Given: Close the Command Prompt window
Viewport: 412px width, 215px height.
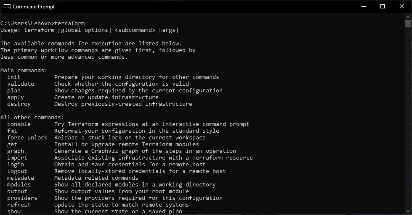Looking at the screenshot, I should coord(402,7).
